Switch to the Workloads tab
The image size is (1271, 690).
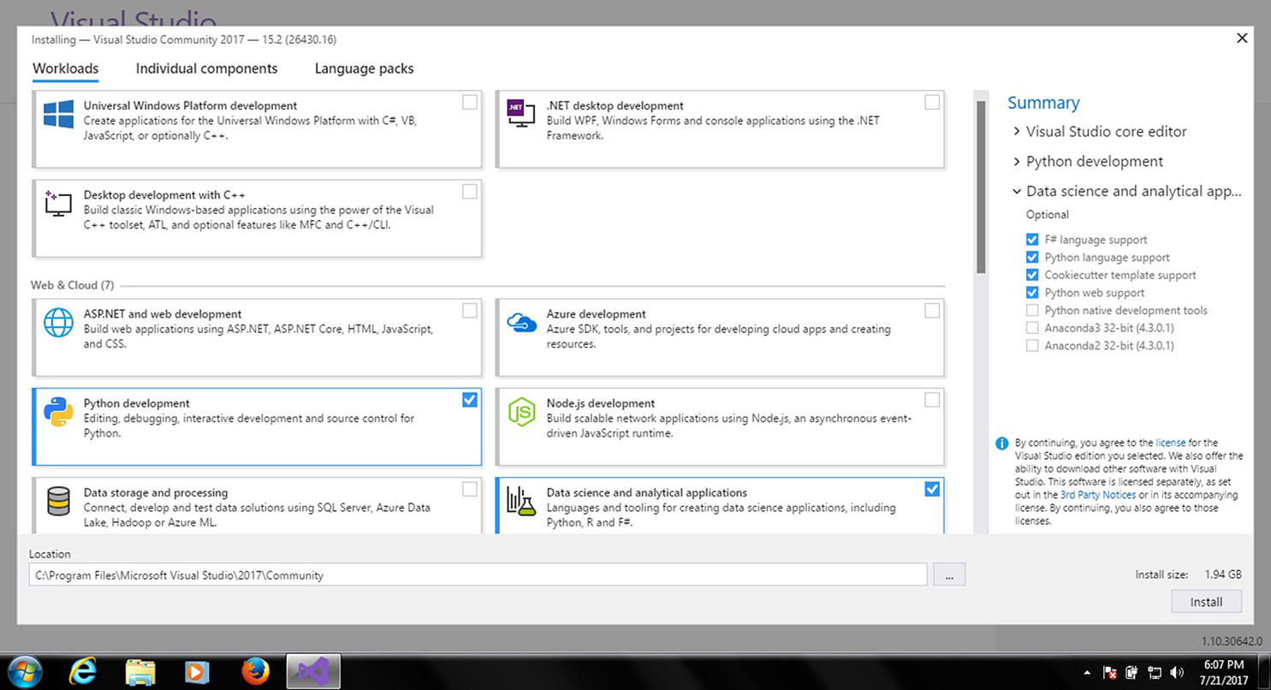coord(66,68)
